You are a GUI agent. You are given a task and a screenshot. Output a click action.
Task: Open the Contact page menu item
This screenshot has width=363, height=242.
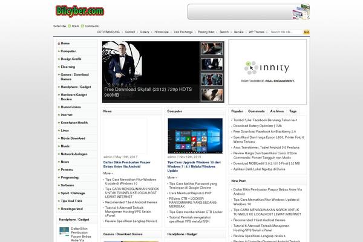tap(130, 32)
